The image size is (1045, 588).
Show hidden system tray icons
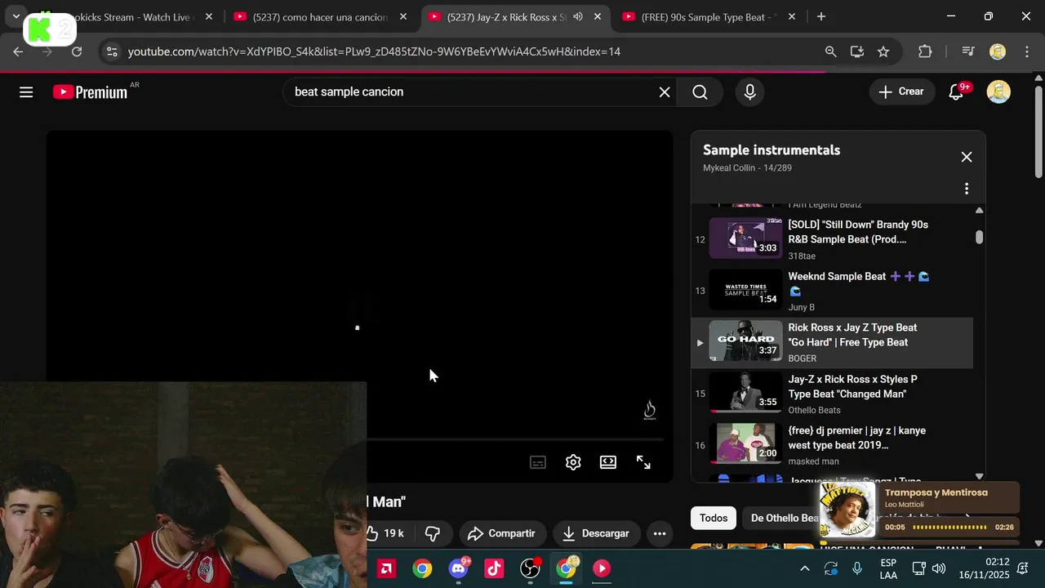click(805, 568)
